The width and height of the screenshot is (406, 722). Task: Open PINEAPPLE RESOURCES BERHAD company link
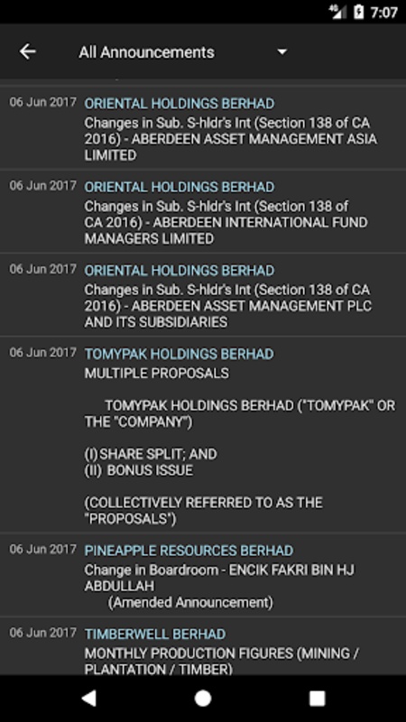coord(189,551)
